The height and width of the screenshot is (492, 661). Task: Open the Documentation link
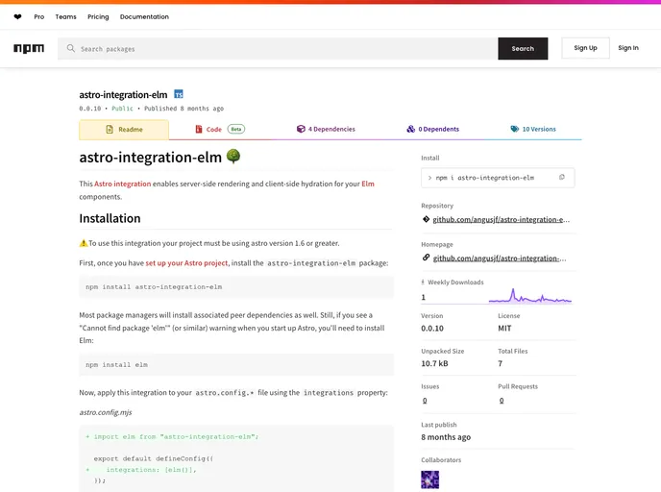tap(144, 17)
